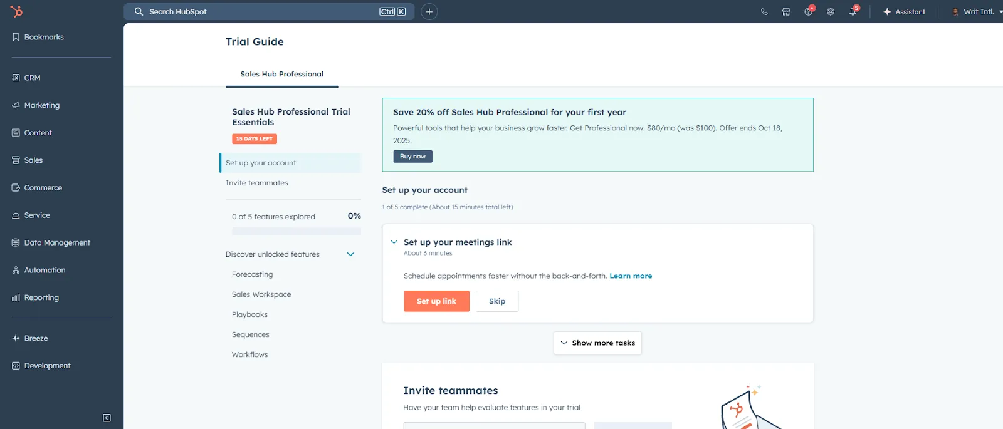
Task: Open the Automation menu
Action: (x=38, y=271)
